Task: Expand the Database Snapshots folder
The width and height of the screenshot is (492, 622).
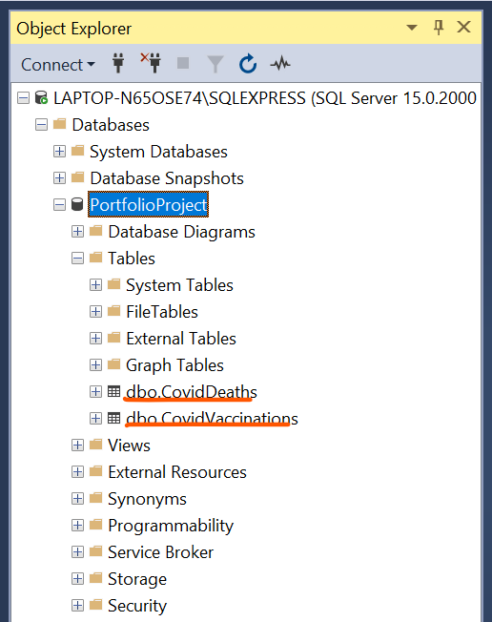Action: (59, 177)
